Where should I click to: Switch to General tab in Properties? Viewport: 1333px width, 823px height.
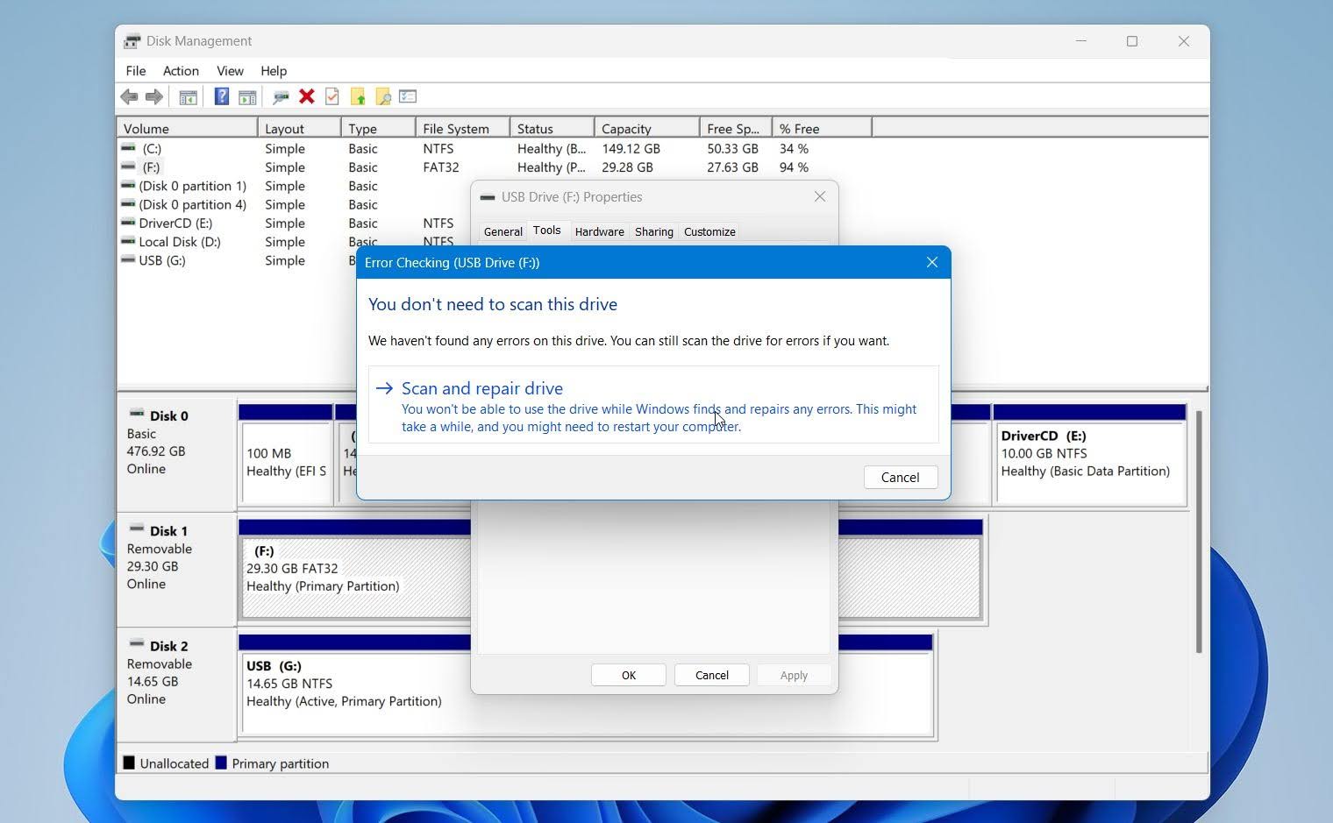[x=503, y=232]
